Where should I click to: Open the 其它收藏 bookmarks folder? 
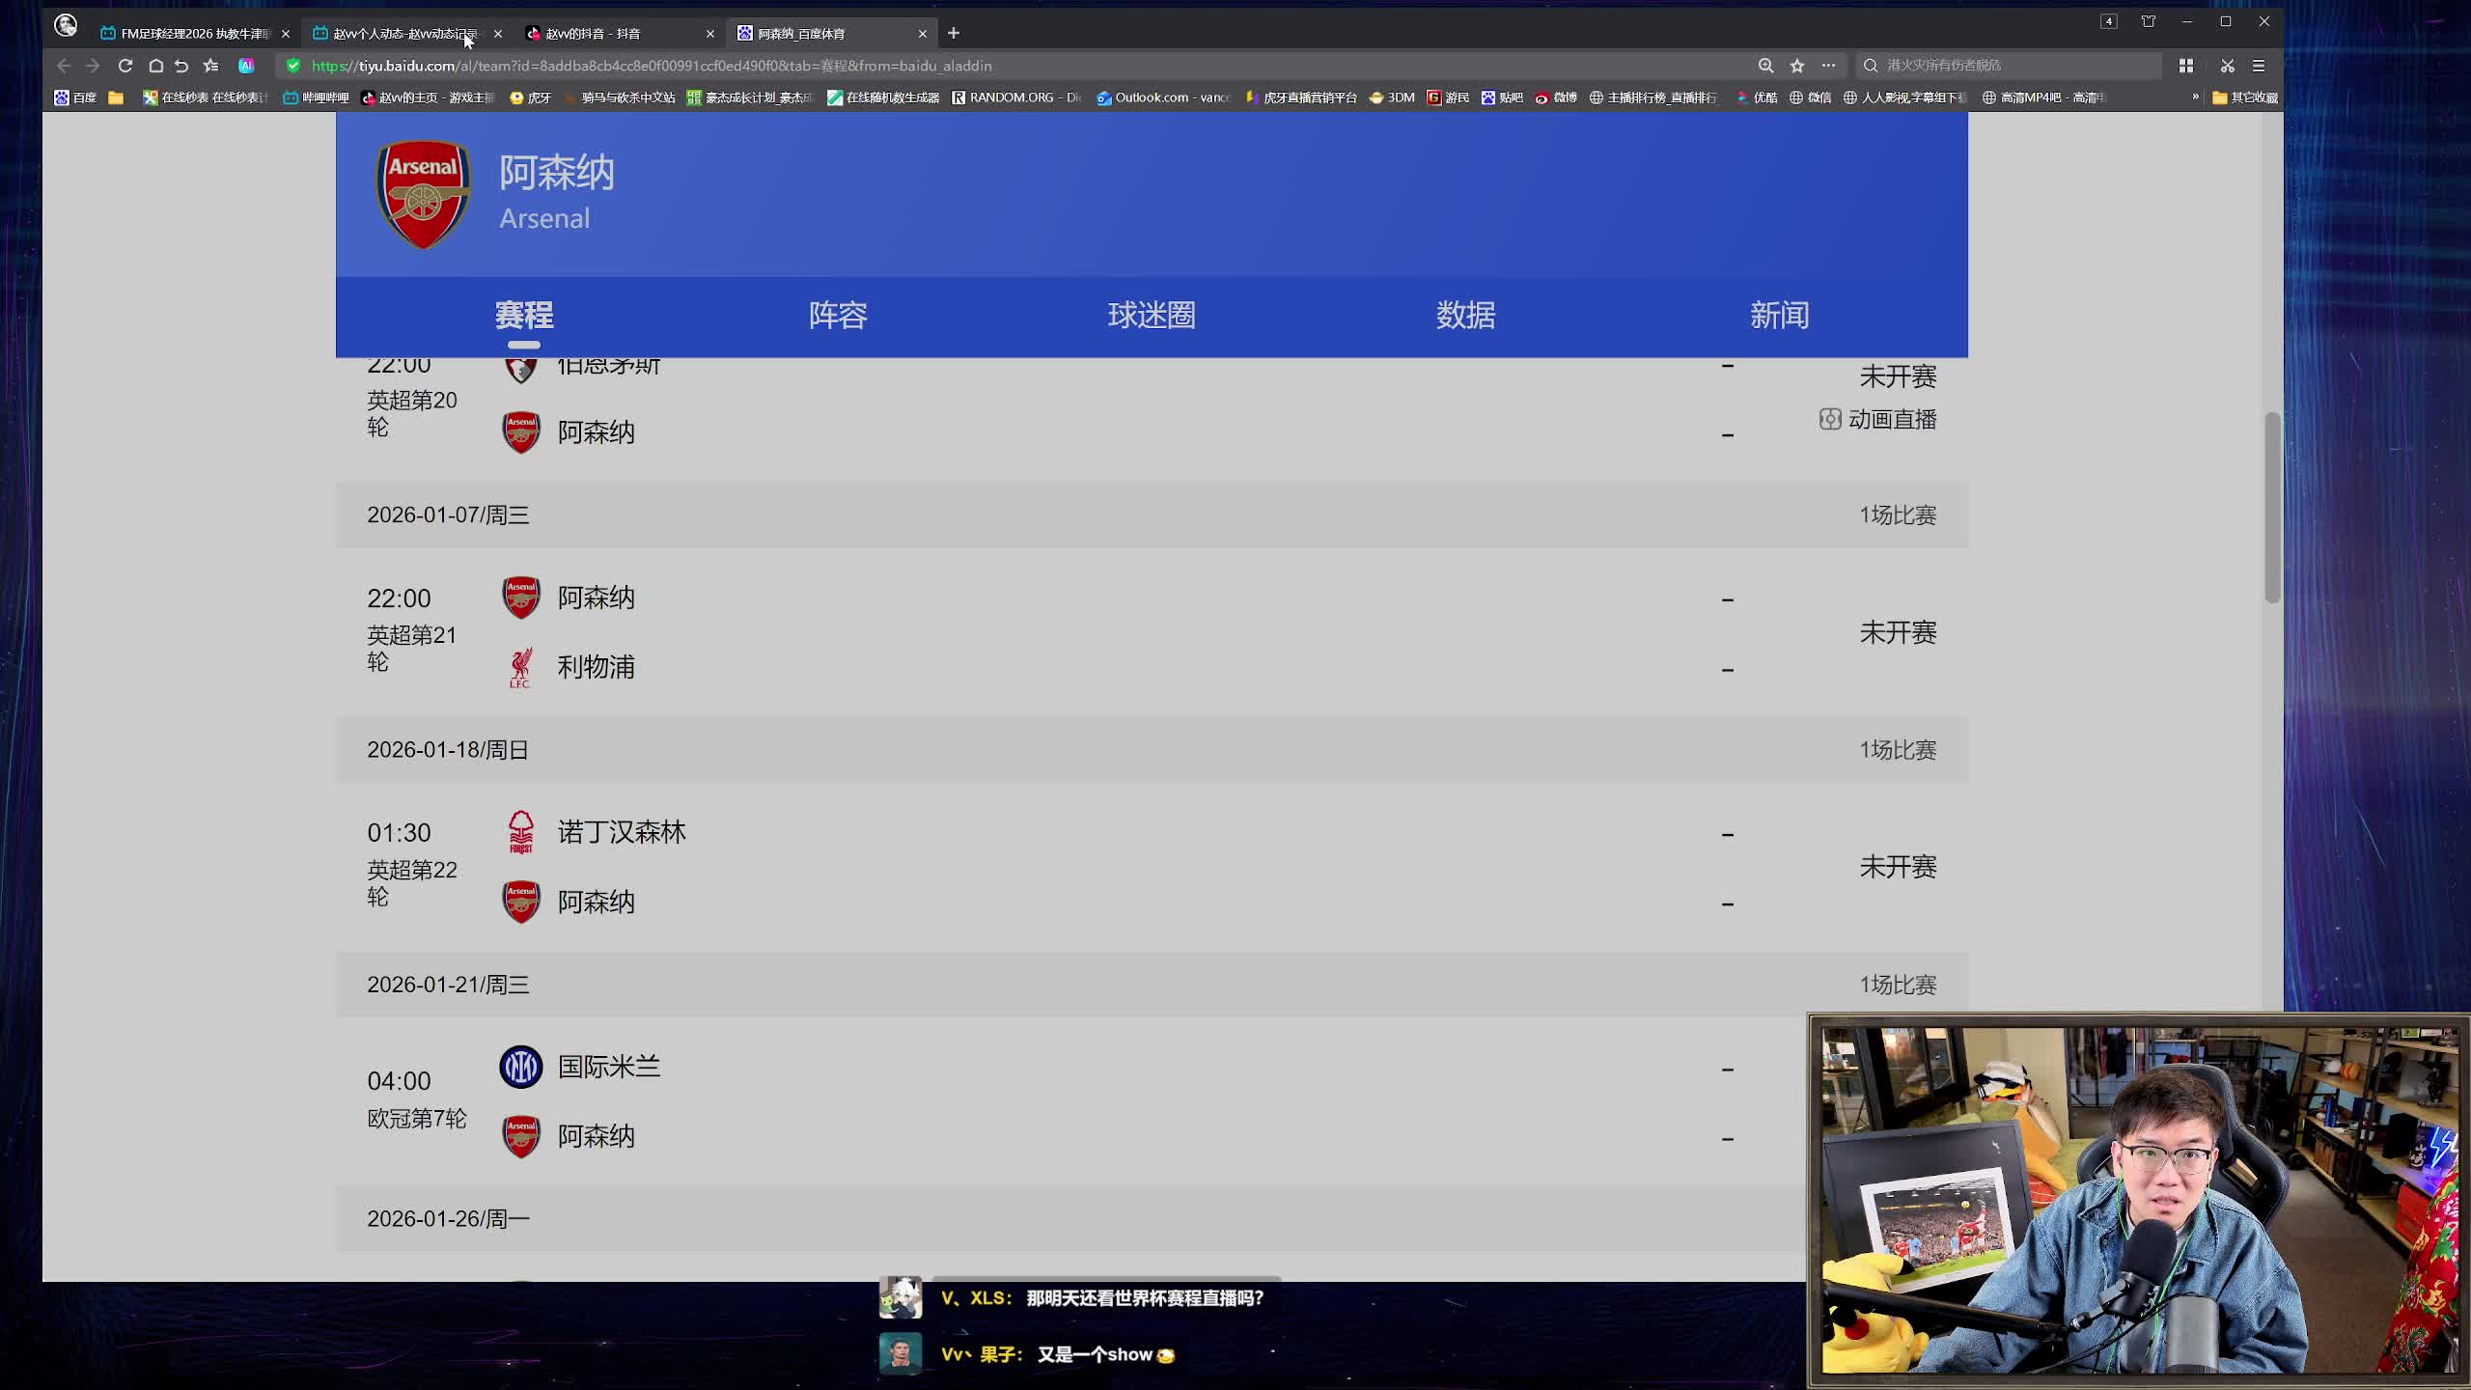click(2245, 97)
